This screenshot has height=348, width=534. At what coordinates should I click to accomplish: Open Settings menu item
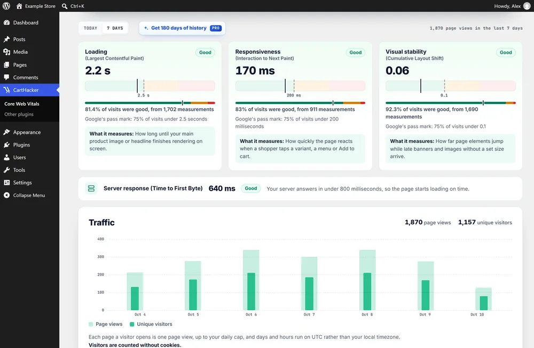pyautogui.click(x=29, y=182)
